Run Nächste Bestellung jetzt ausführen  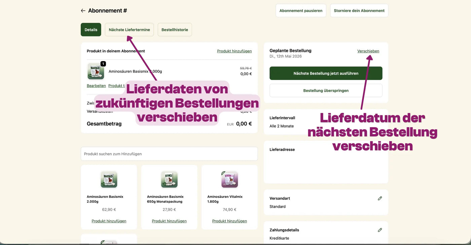(326, 73)
